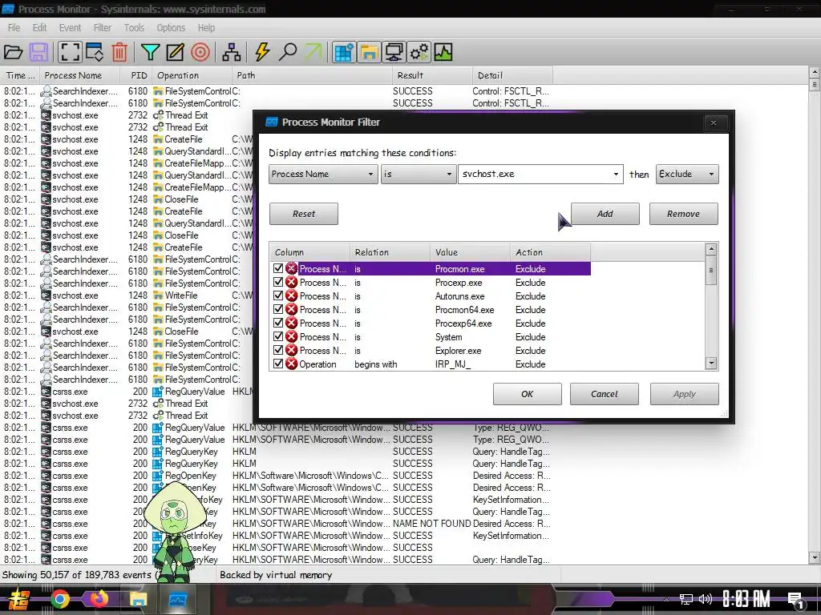Image resolution: width=821 pixels, height=615 pixels.
Task: Uncheck the Autoruns.exe filter checkbox
Action: [x=278, y=295]
